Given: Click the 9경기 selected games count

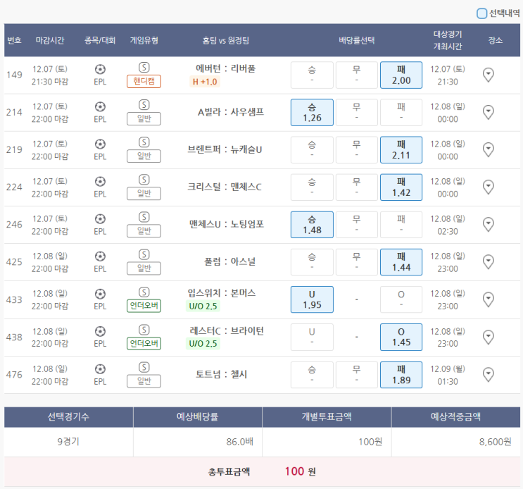Looking at the screenshot, I should point(68,442).
